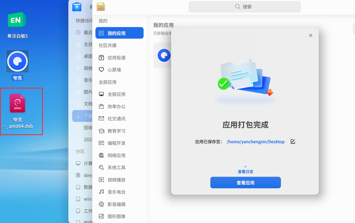Click the 查看应用 button

point(245,183)
